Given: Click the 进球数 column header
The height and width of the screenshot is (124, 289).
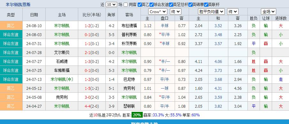Looking at the screenshot, I should (x=281, y=18).
